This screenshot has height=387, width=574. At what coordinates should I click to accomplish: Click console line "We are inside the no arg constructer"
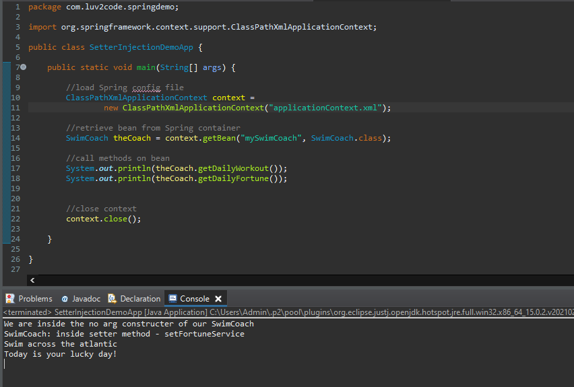point(129,324)
